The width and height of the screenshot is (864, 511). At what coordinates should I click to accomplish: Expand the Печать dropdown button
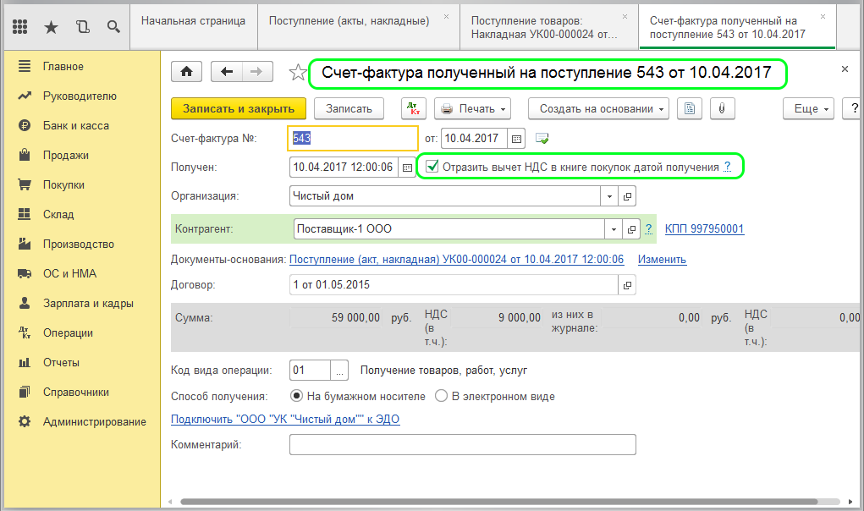tap(473, 108)
